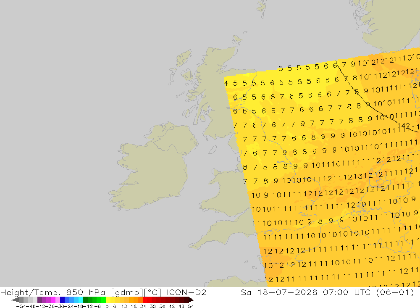Click the '142' height contour label
The image size is (420, 308).
(x=403, y=126)
